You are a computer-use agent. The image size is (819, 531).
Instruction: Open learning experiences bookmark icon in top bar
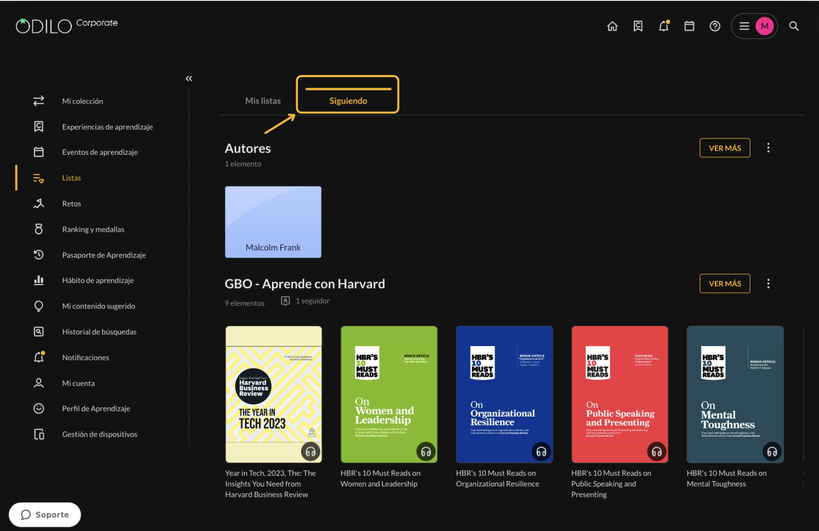(638, 26)
